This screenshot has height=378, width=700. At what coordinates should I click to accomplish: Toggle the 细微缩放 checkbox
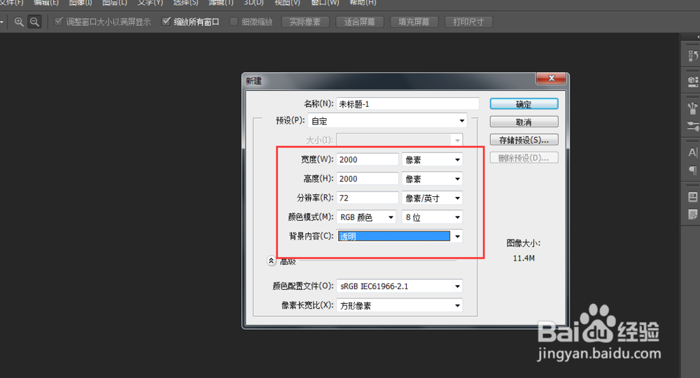[234, 22]
